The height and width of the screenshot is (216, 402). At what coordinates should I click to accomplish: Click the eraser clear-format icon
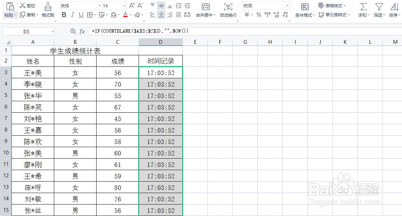tap(138, 15)
